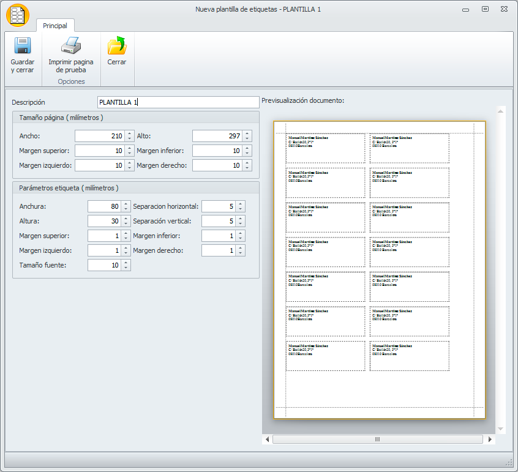Click the Cerrar folder icon
Screen dimensions: 518x472
coord(116,47)
